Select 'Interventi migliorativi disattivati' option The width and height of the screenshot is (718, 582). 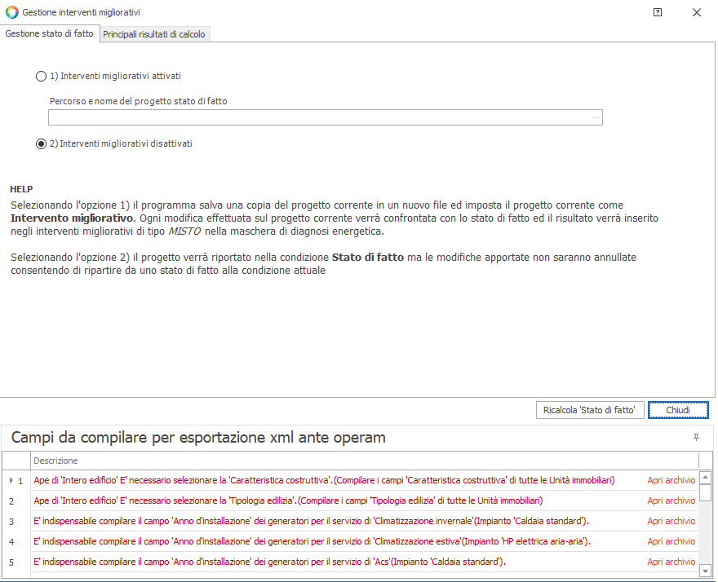(x=42, y=143)
